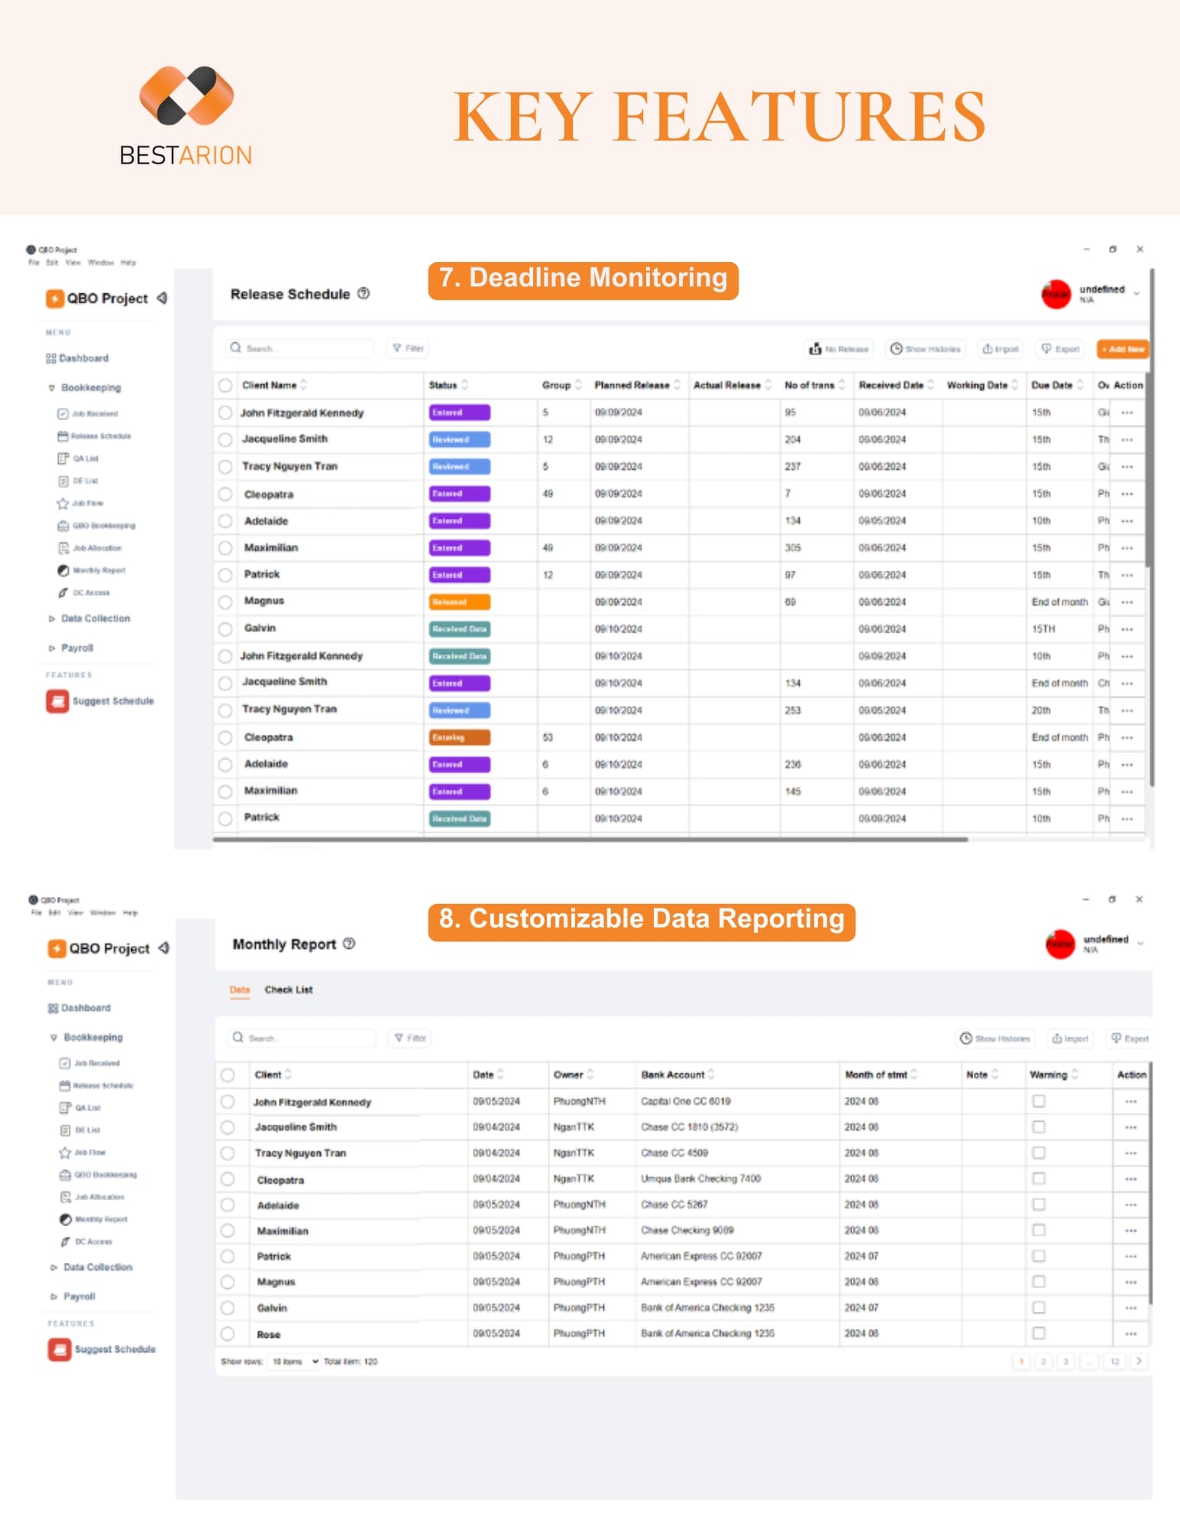Collapse sidebar arrow beside QBO Project in Release Schedule window
This screenshot has height=1528, width=1180.
click(x=162, y=298)
